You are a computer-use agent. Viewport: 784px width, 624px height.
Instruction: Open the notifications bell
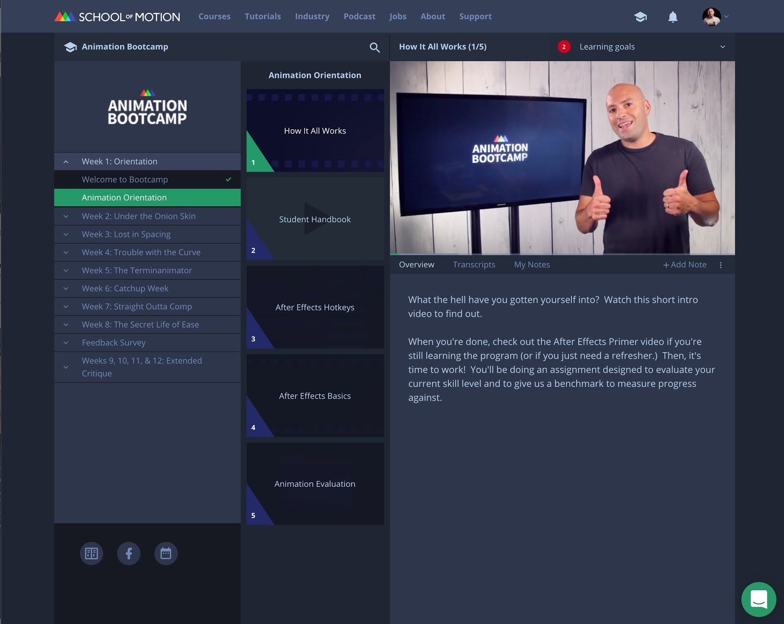click(x=673, y=17)
